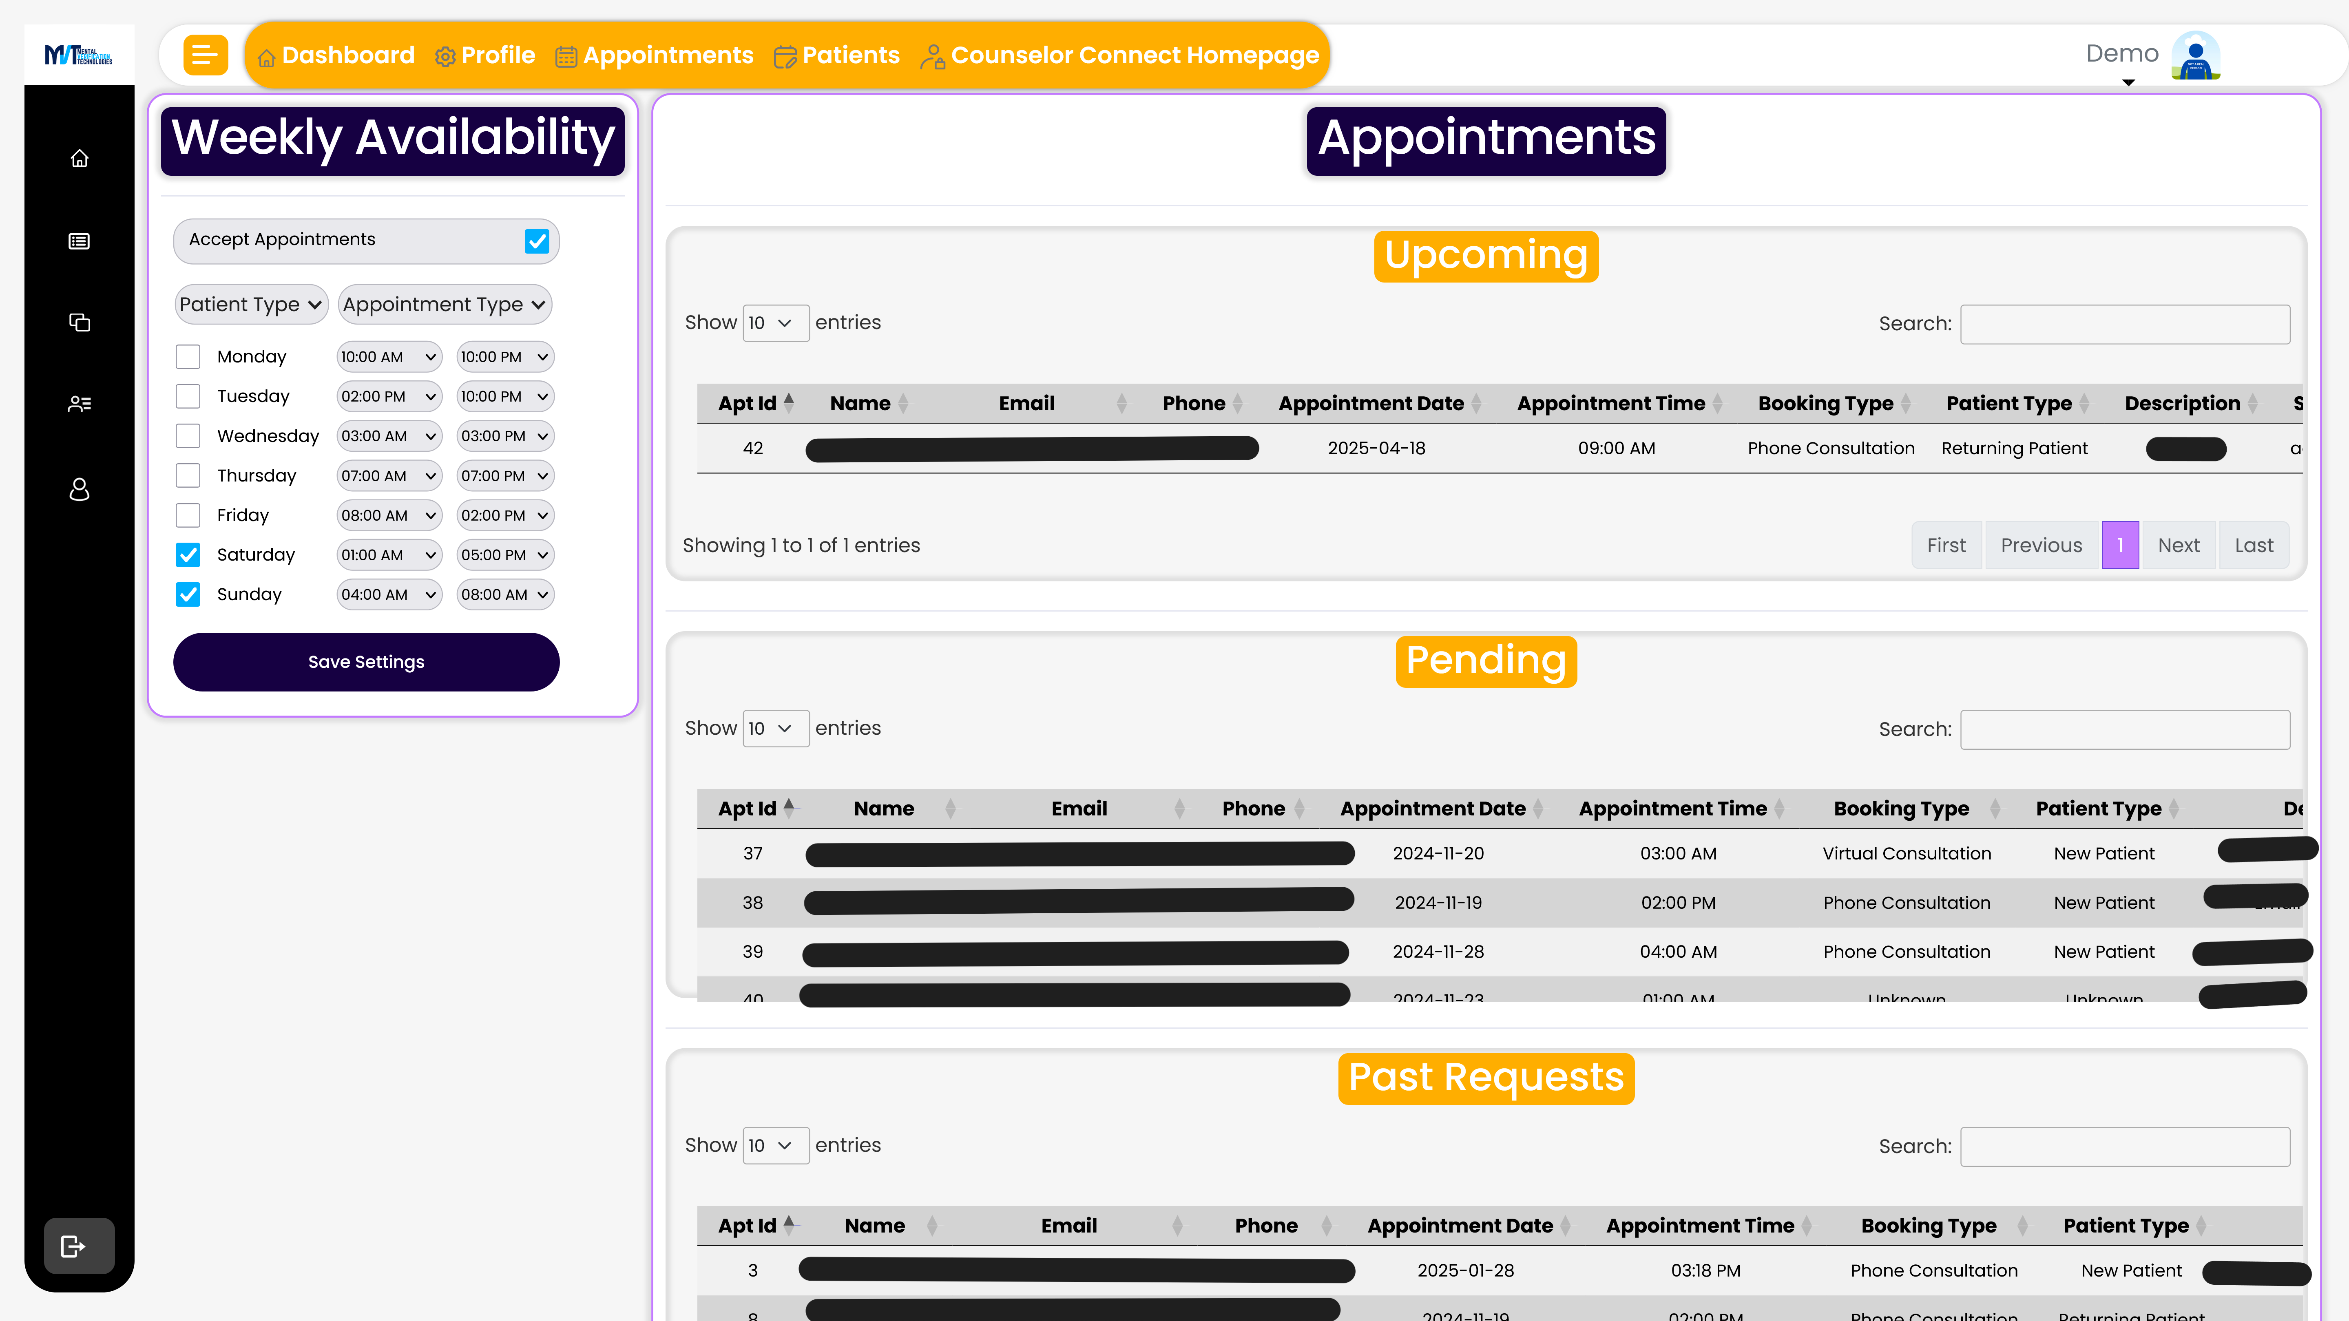Screen dimensions: 2349x1321
Task: Focus the Pending search field
Action: 2125,729
